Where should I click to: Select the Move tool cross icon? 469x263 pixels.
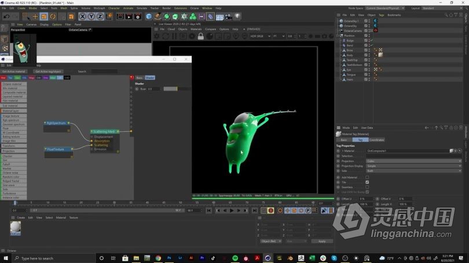(x=35, y=16)
